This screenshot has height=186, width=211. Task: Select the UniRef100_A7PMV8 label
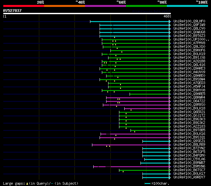(x=189, y=43)
